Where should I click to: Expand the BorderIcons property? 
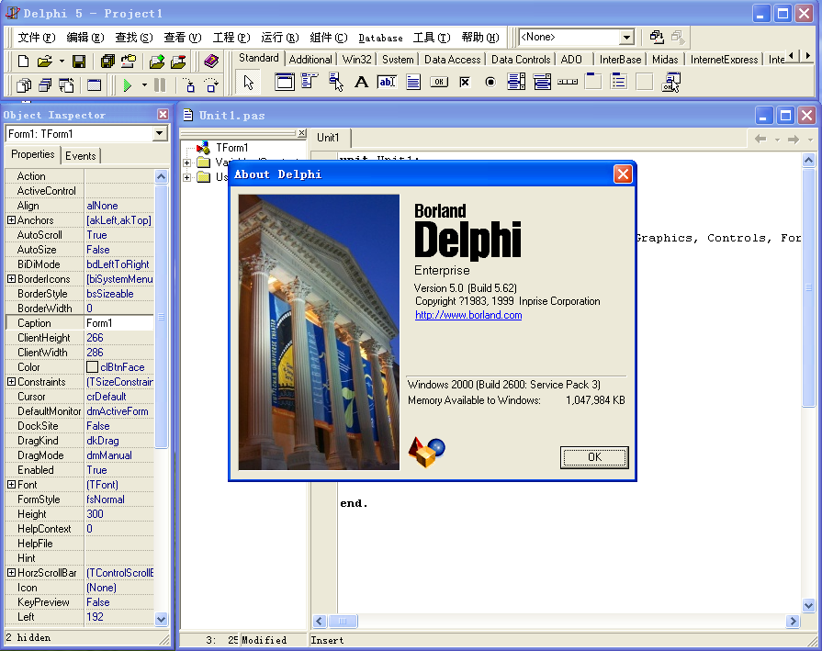(x=11, y=279)
